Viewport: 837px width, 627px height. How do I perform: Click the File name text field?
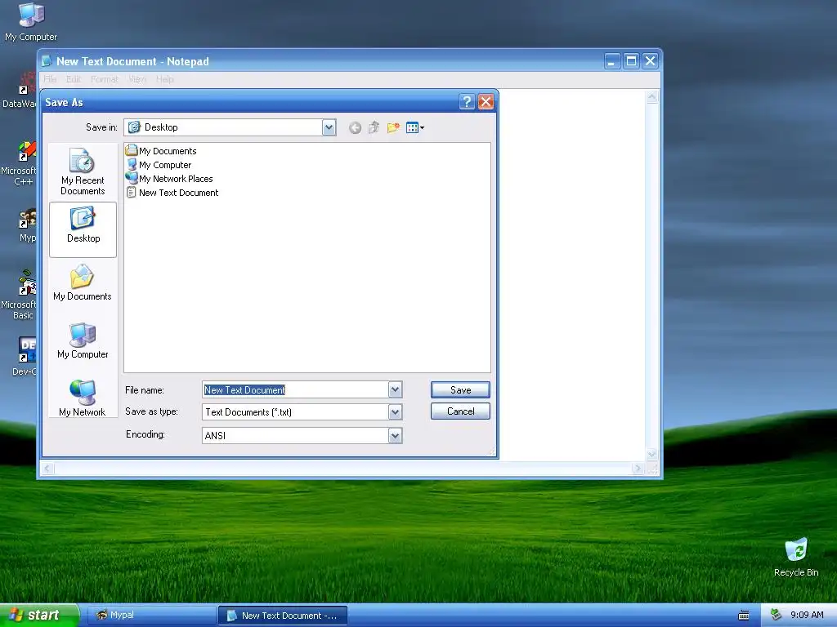pyautogui.click(x=295, y=389)
